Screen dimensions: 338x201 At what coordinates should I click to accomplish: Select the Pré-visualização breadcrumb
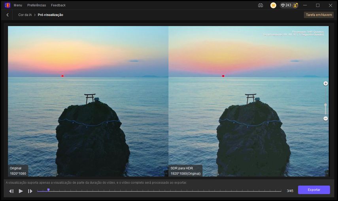click(x=51, y=15)
